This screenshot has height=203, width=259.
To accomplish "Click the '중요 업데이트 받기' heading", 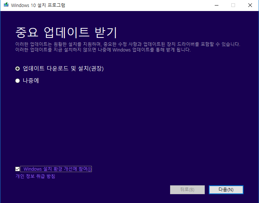I will tap(66, 32).
